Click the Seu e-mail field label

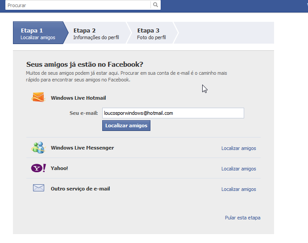pos(83,113)
